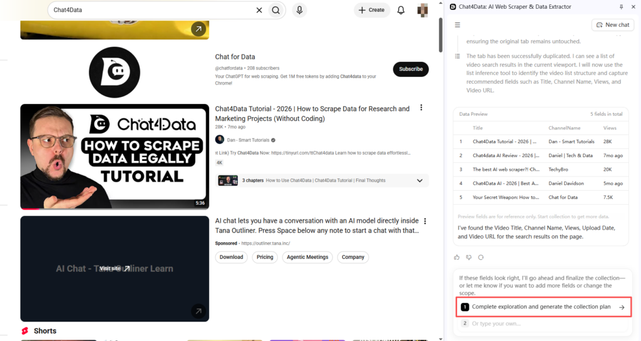
Task: Visit site on the Tana ad thumbnail
Action: coord(115,268)
